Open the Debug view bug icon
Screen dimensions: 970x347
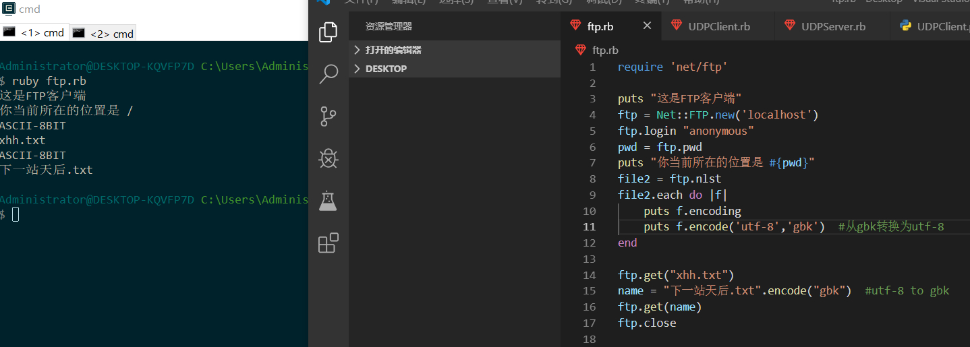329,158
